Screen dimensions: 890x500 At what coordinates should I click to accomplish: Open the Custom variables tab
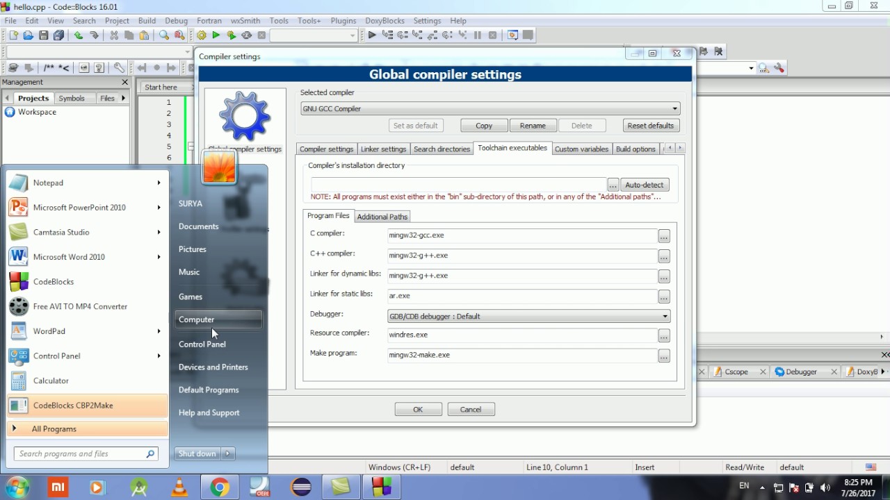pyautogui.click(x=581, y=149)
